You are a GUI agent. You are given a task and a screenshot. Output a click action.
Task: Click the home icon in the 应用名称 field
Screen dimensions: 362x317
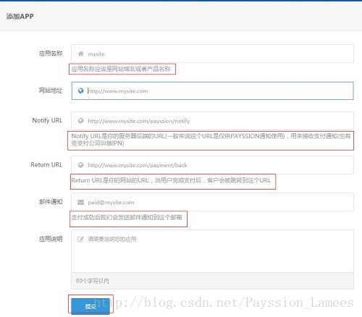click(80, 54)
